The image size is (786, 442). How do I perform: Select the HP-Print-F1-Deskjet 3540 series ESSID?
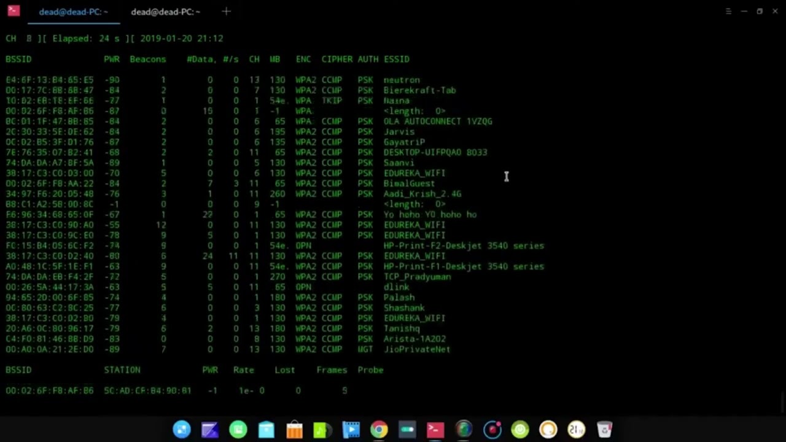click(x=464, y=266)
